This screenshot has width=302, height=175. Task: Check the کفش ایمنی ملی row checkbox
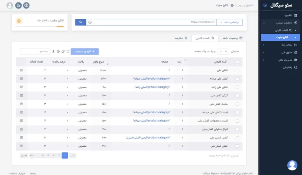click(237, 138)
